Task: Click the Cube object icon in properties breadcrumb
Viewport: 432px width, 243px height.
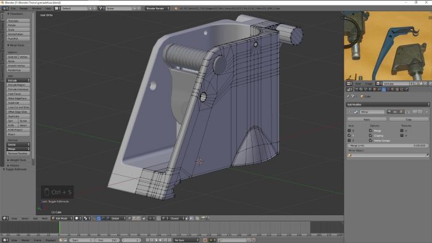Action: coord(362,96)
